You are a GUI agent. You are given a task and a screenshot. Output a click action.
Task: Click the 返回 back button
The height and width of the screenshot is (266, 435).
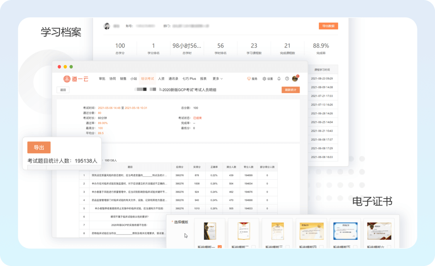coord(63,90)
